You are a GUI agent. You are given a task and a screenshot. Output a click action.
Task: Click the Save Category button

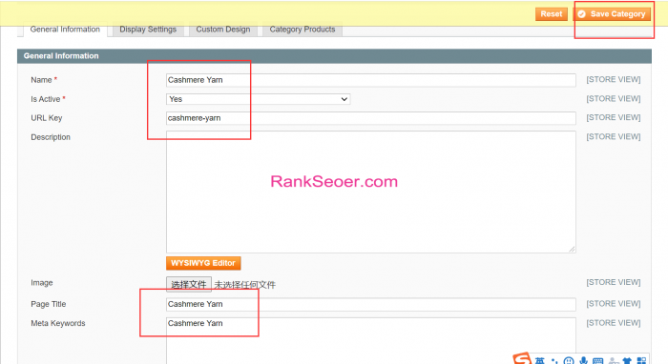click(x=612, y=14)
